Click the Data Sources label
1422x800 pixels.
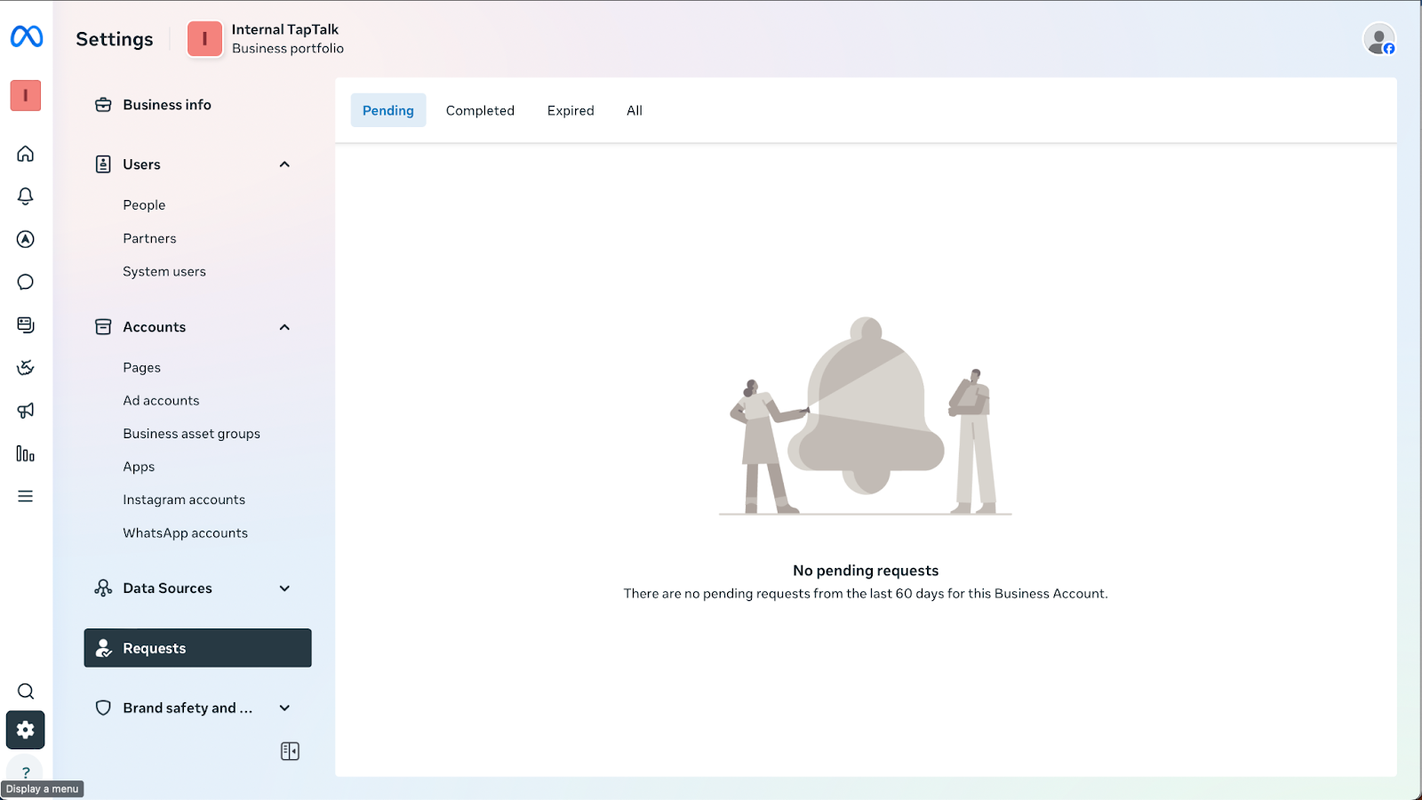(x=167, y=588)
